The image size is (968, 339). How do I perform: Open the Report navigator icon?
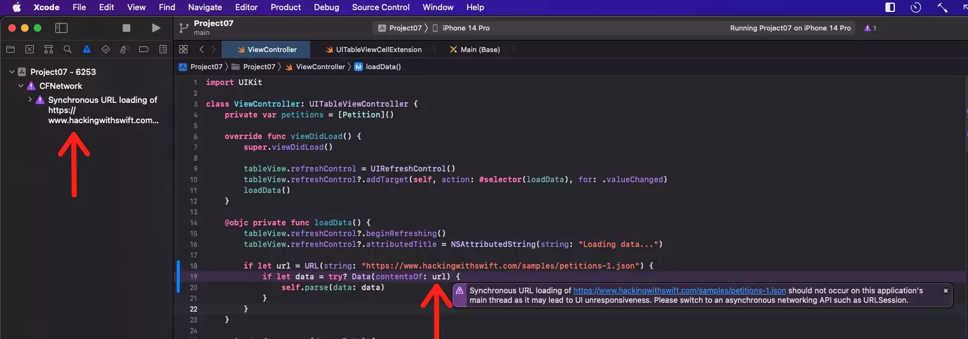pos(163,50)
